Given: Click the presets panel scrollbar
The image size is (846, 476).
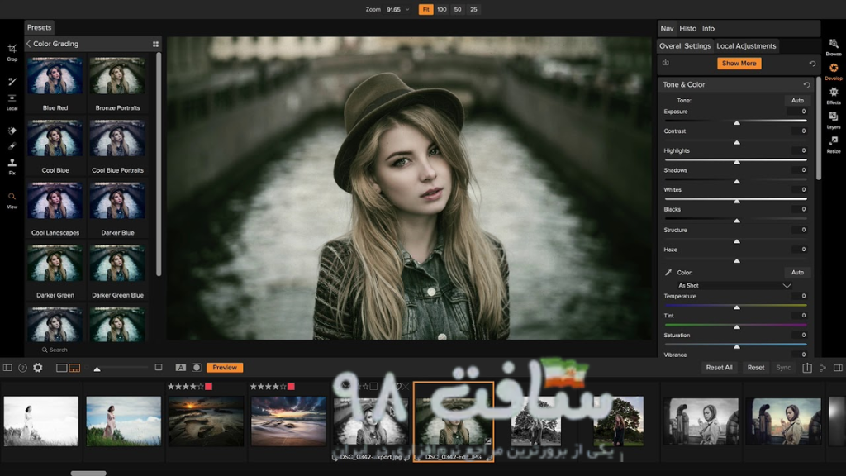Looking at the screenshot, I should pos(159,164).
